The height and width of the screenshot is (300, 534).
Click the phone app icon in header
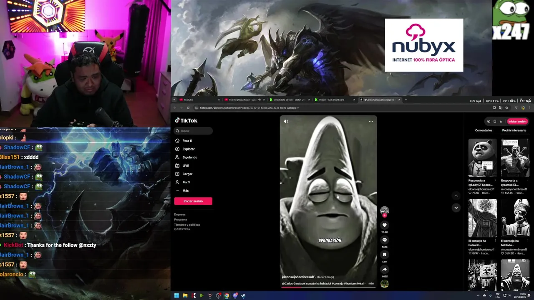point(495,122)
